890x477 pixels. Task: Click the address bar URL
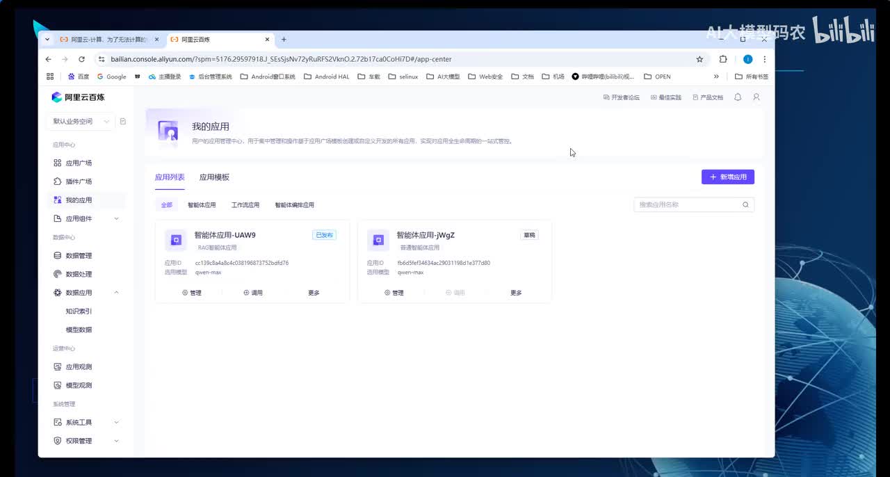[x=281, y=59]
